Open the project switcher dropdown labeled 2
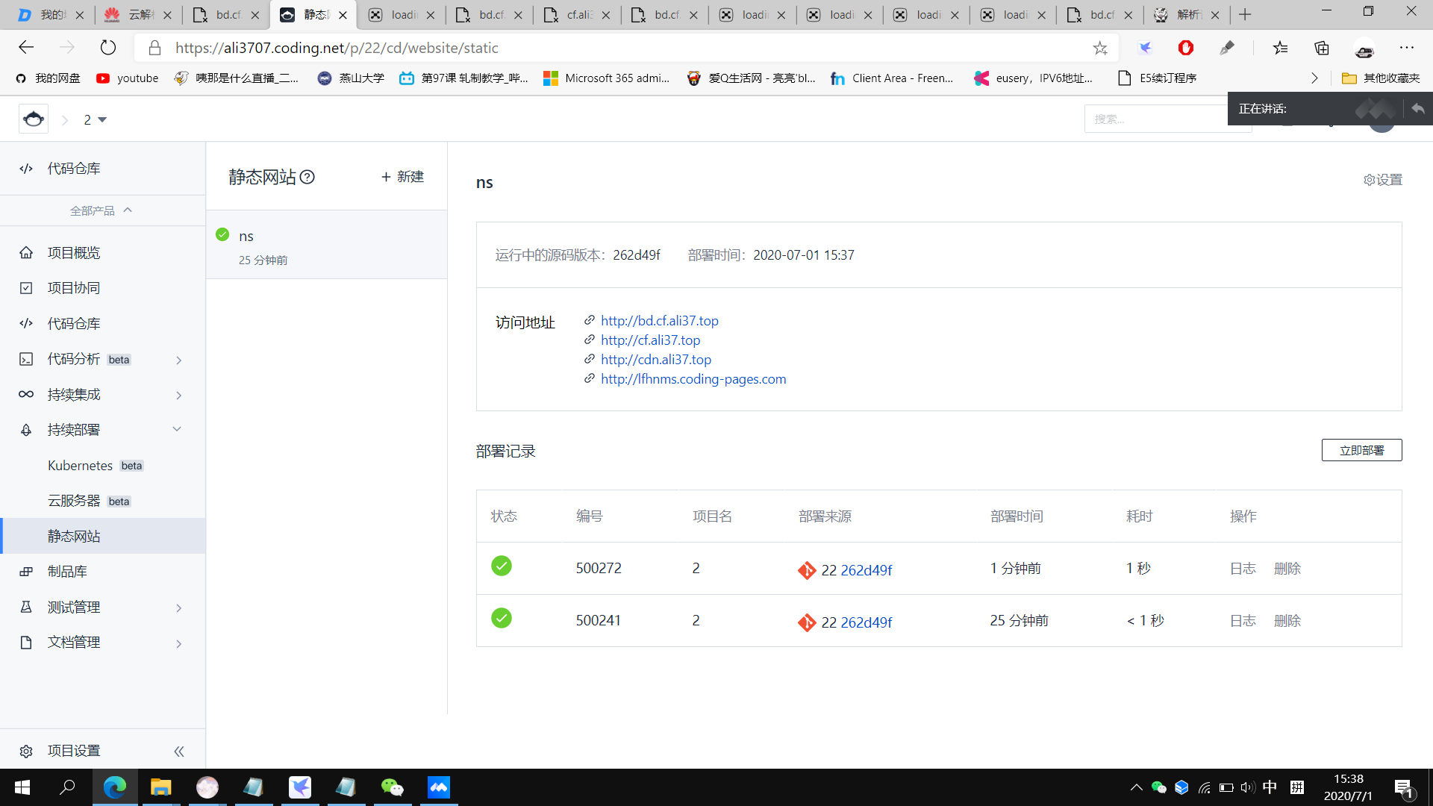The width and height of the screenshot is (1433, 806). [95, 119]
